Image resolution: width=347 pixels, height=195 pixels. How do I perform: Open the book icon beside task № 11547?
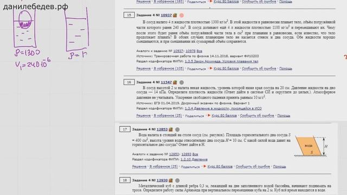(175, 82)
